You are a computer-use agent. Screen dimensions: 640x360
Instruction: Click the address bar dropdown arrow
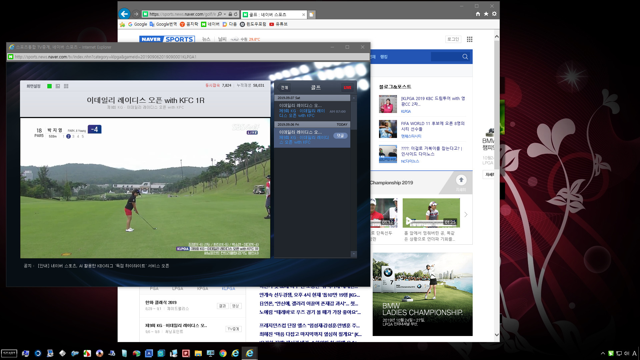tap(225, 14)
